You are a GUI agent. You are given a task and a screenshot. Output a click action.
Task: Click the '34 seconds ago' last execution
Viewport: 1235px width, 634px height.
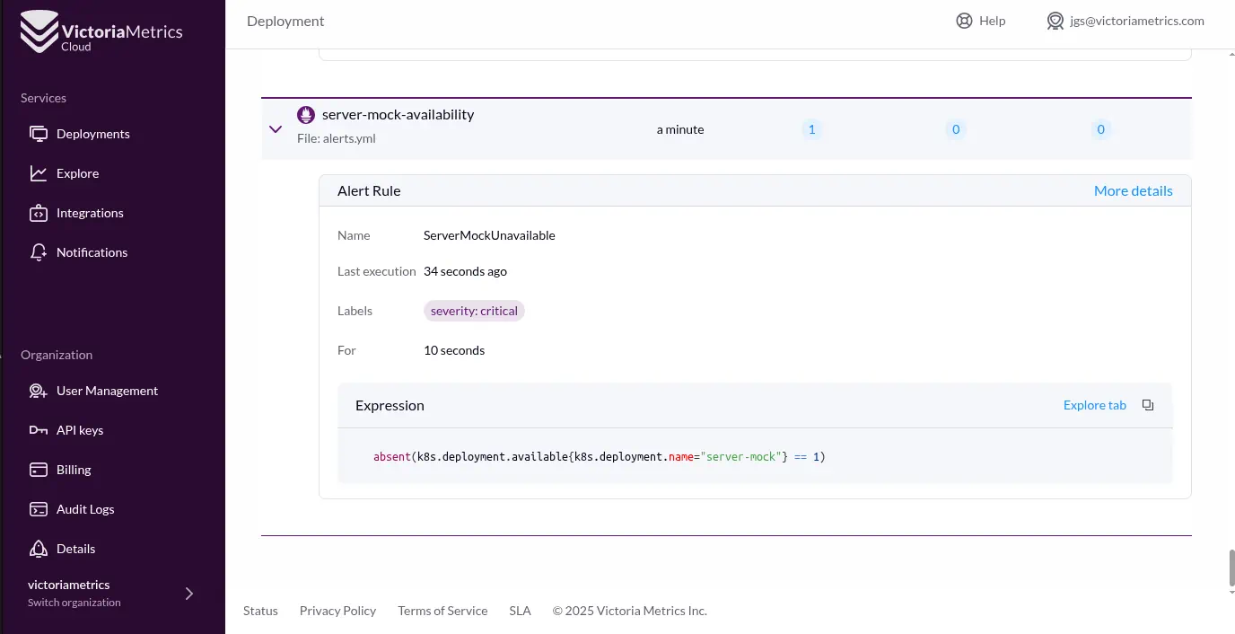(465, 271)
